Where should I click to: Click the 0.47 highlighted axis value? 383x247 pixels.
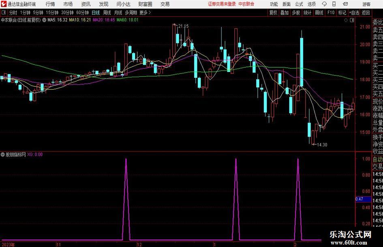(x=363, y=199)
